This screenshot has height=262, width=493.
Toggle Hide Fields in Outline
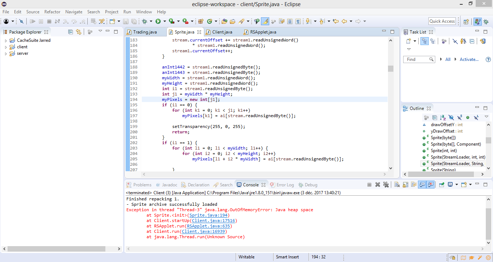click(451, 117)
